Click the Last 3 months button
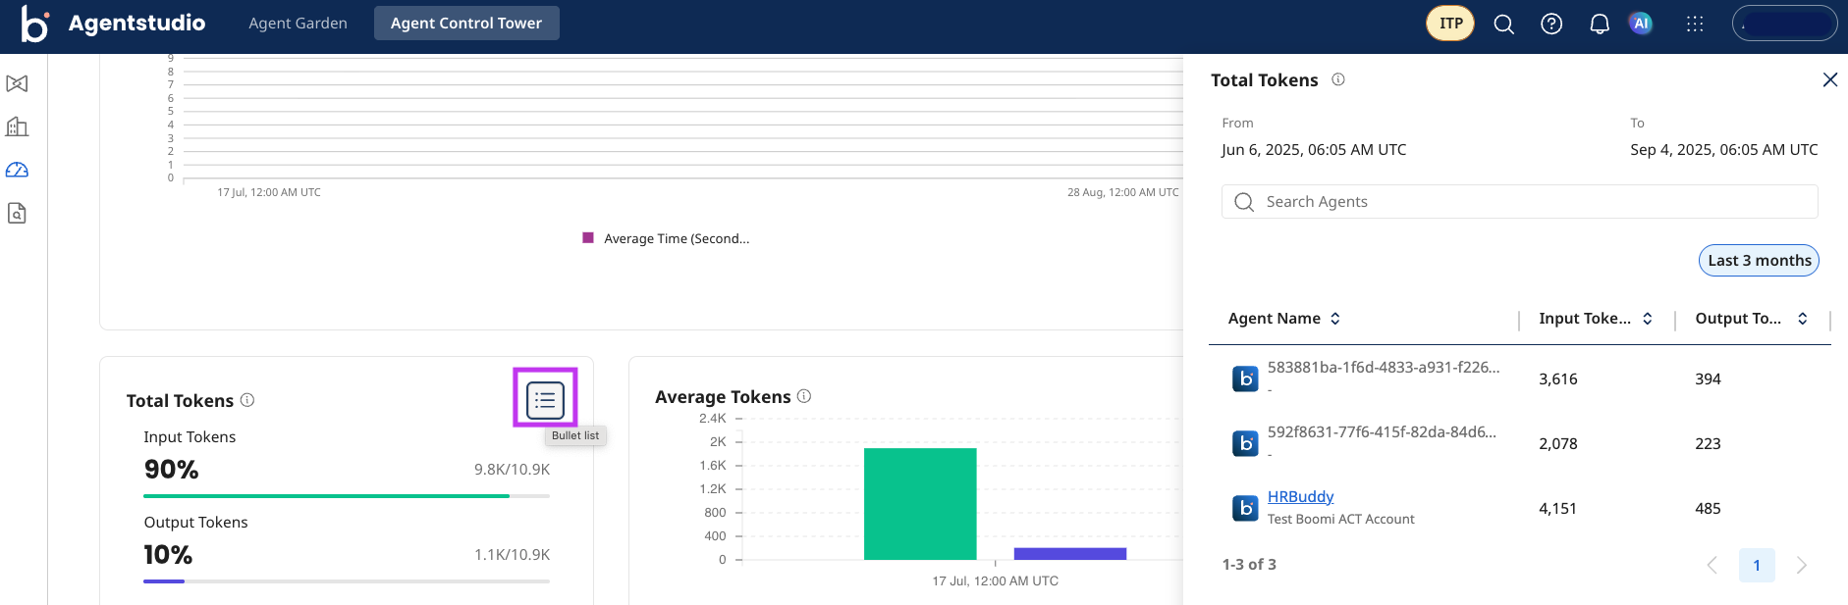 point(1759,261)
